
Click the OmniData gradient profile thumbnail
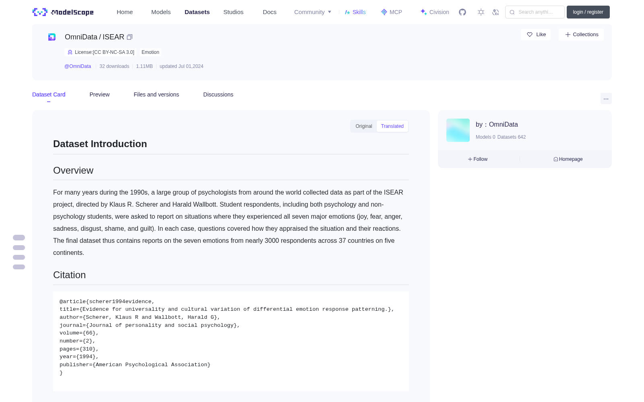pyautogui.click(x=458, y=130)
